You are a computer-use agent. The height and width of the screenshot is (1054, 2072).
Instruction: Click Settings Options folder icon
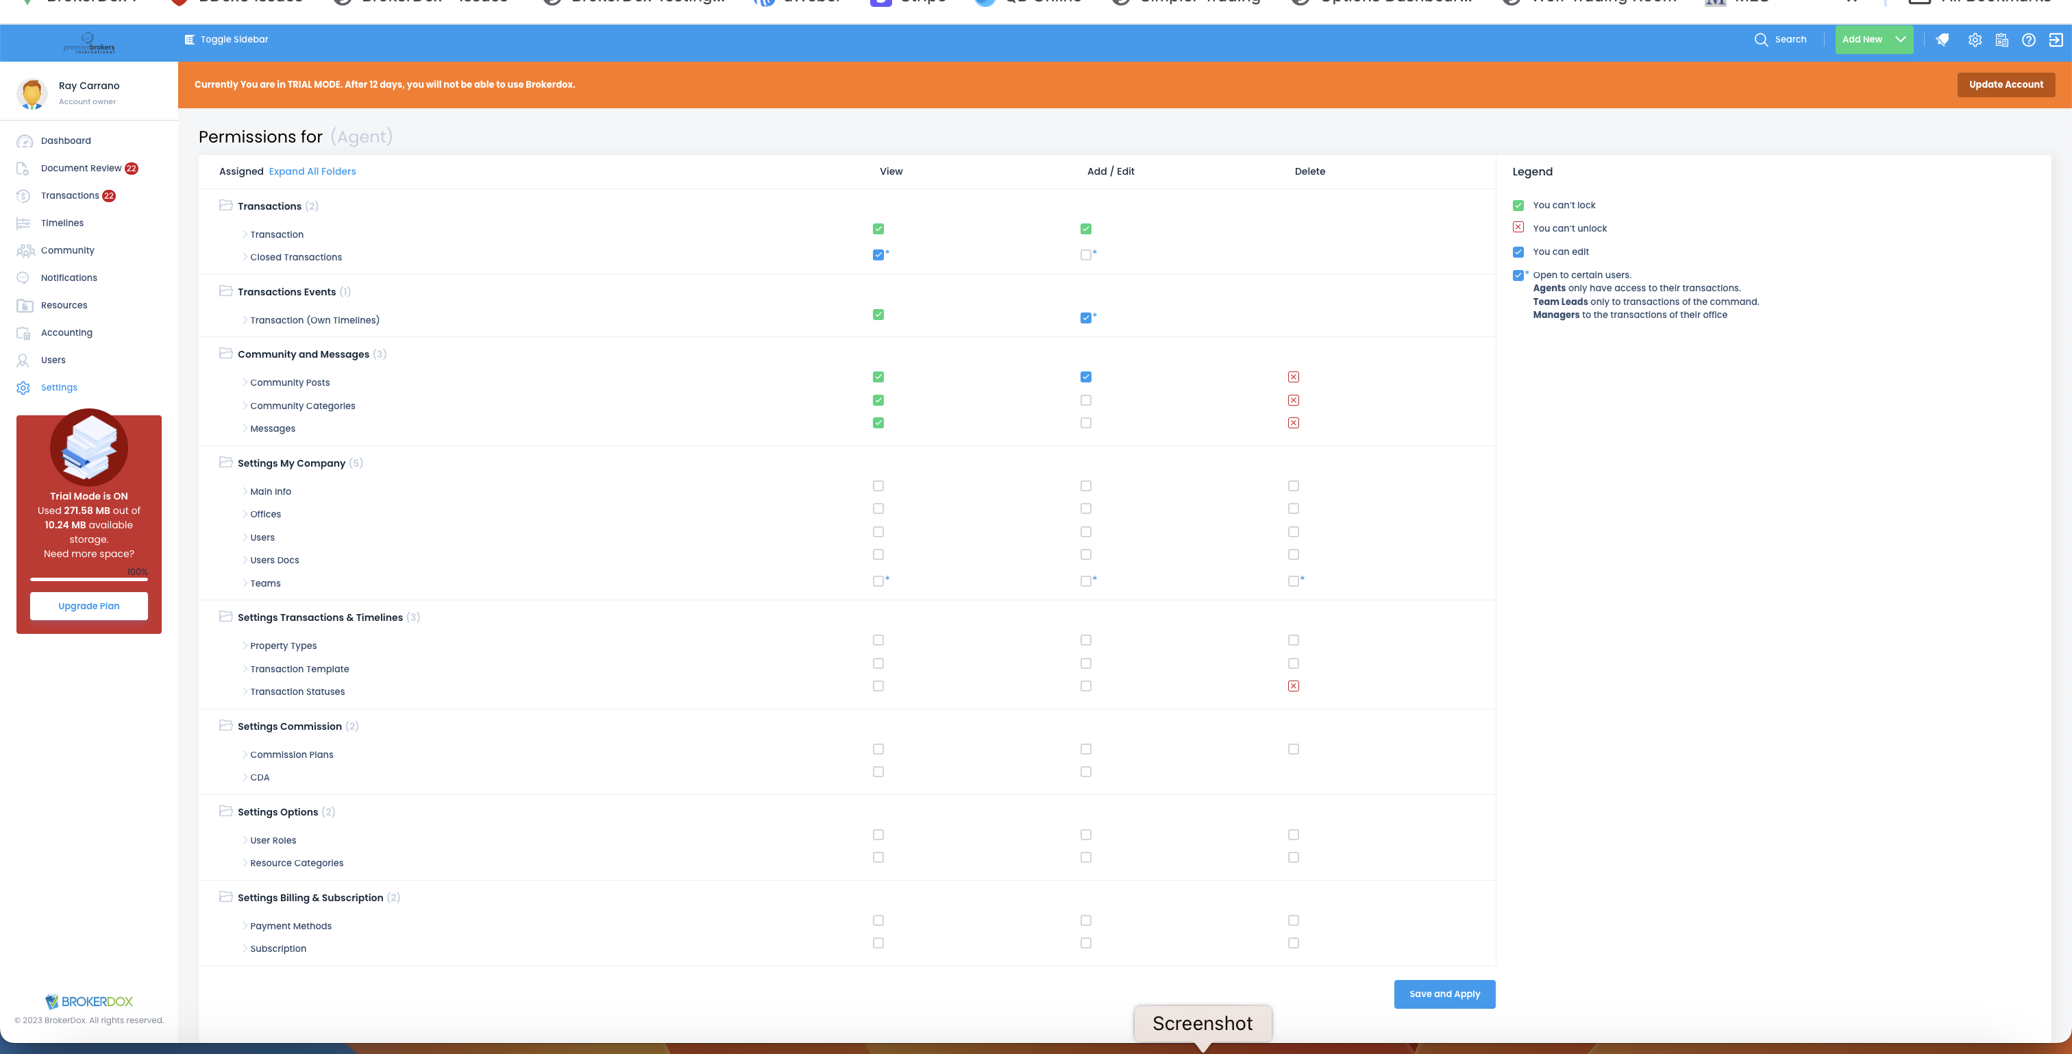[x=225, y=811]
